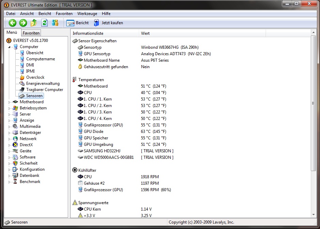Open the Favoriten menu in menu bar
The width and height of the screenshot is (320, 229).
coord(64,14)
